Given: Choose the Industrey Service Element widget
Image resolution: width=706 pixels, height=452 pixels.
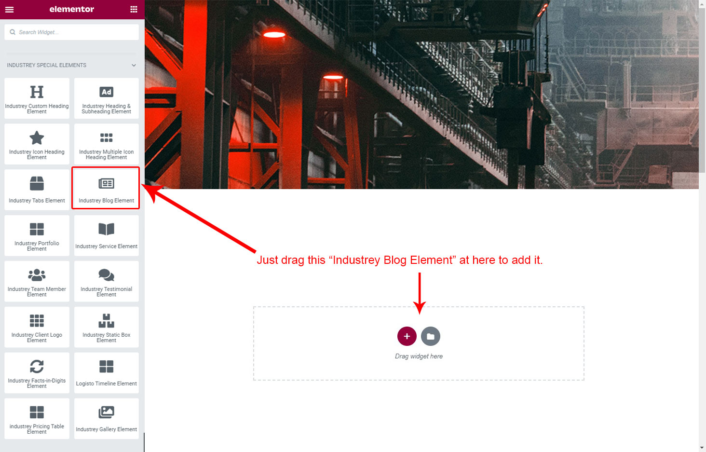Looking at the screenshot, I should [107, 235].
